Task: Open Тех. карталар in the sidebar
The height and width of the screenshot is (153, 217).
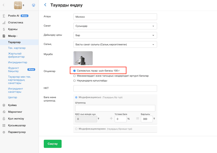Action: [17, 48]
